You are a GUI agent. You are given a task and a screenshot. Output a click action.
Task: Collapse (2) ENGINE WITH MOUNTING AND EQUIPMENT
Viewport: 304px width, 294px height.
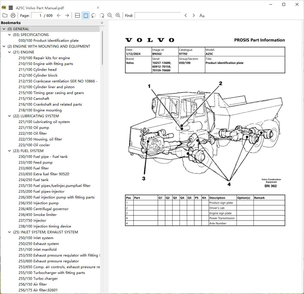(x=4, y=46)
